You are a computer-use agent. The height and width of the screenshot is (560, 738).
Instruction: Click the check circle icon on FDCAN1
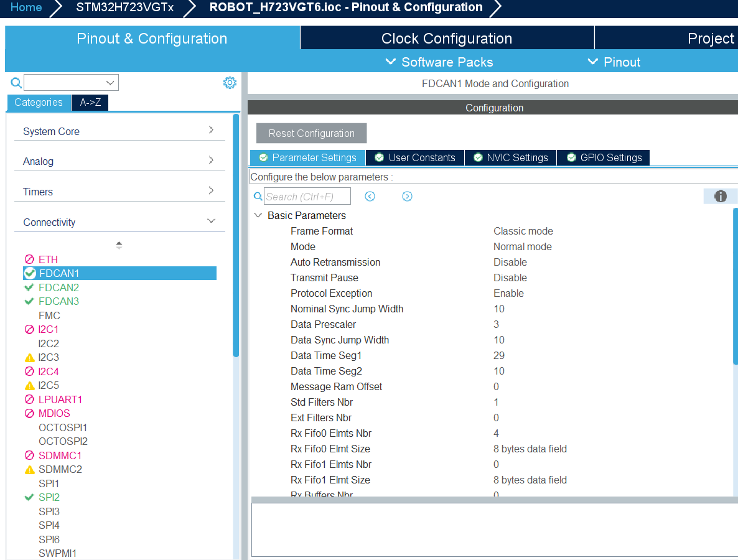tap(30, 273)
